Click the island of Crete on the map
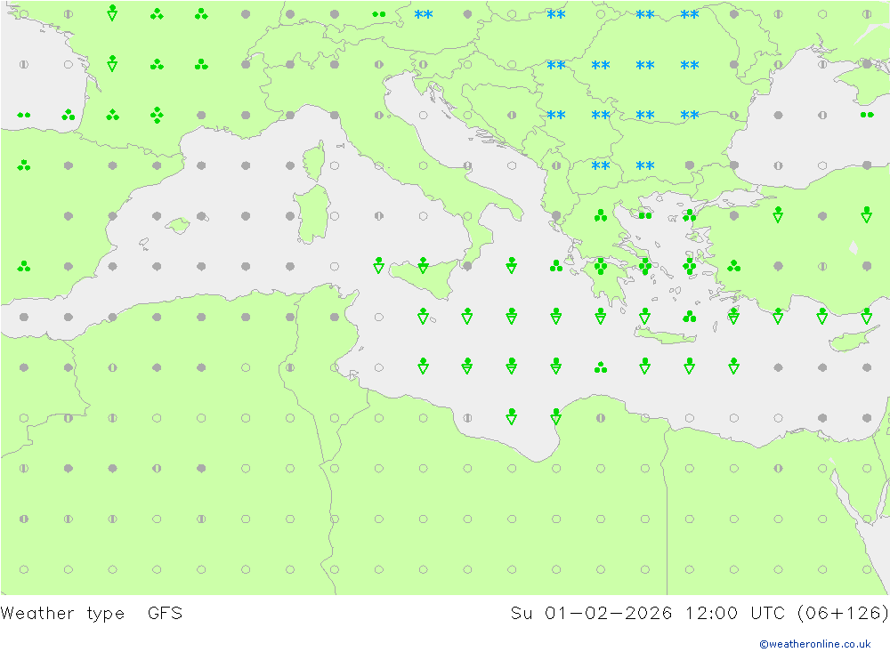This screenshot has width=890, height=652. click(665, 337)
